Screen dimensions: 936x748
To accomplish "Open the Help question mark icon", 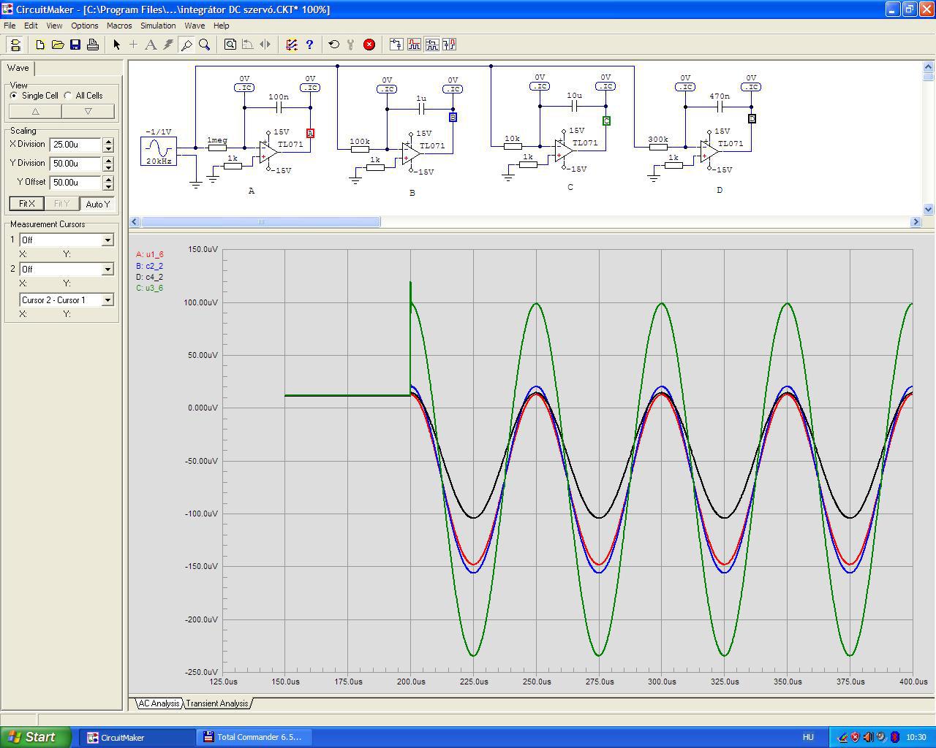I will (x=309, y=45).
